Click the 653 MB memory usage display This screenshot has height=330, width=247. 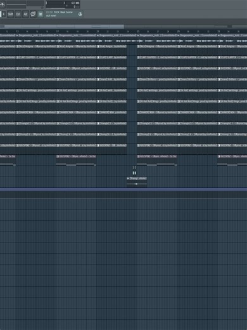(75, 3)
